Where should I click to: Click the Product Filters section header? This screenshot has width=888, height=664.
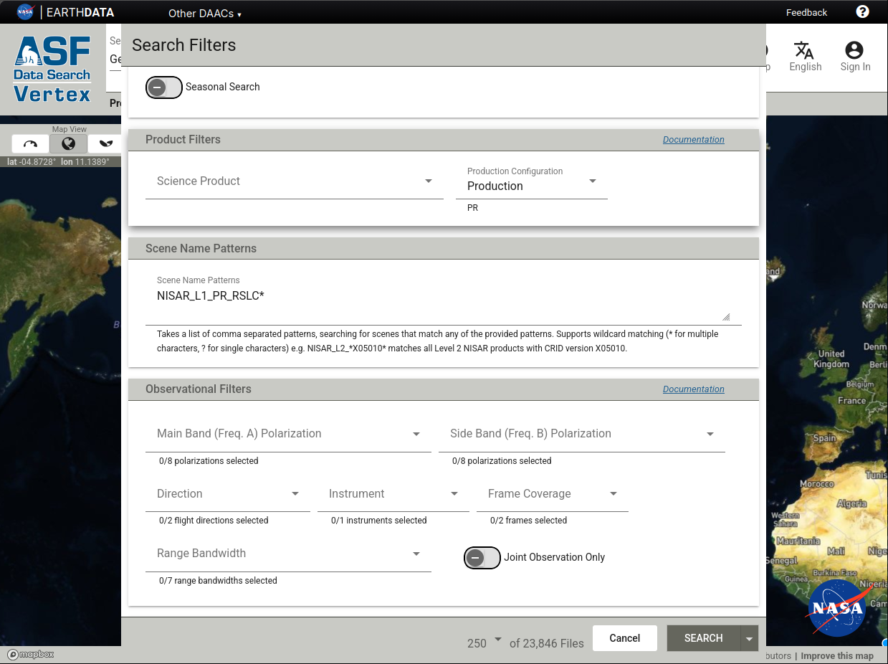click(183, 140)
